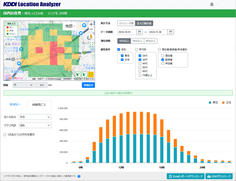Open 日にち区分 dropdown showing 平日

point(35,117)
